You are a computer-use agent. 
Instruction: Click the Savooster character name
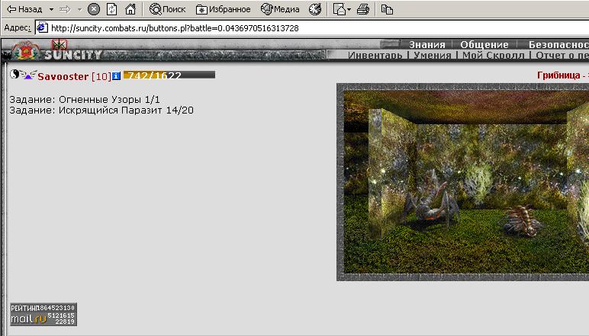click(63, 76)
